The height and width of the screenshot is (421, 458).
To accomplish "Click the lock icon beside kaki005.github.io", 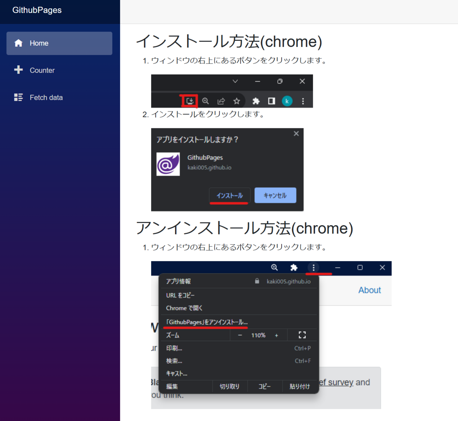I will coord(257,281).
